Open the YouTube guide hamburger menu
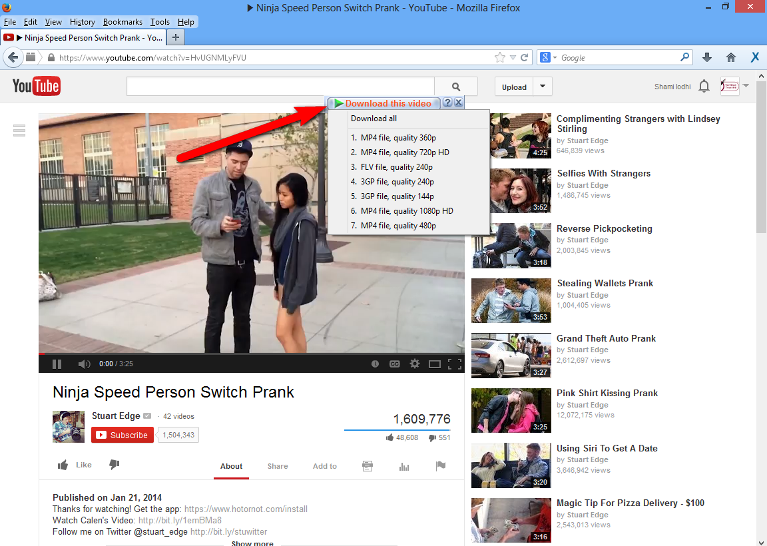Image resolution: width=767 pixels, height=546 pixels. coord(19,131)
